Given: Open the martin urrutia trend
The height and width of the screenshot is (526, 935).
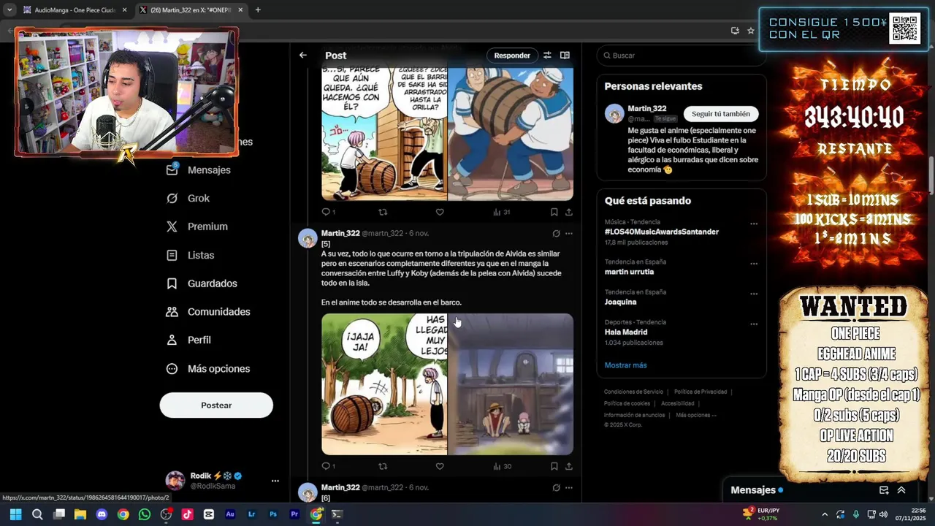Looking at the screenshot, I should [629, 272].
